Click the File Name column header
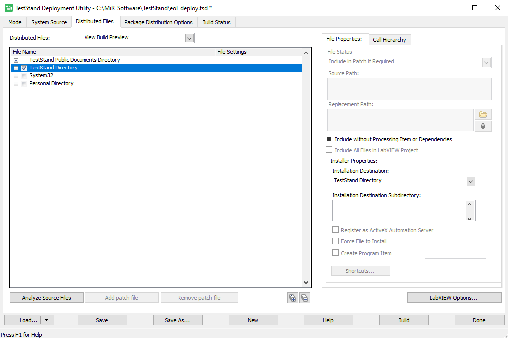508x338 pixels. (113, 52)
